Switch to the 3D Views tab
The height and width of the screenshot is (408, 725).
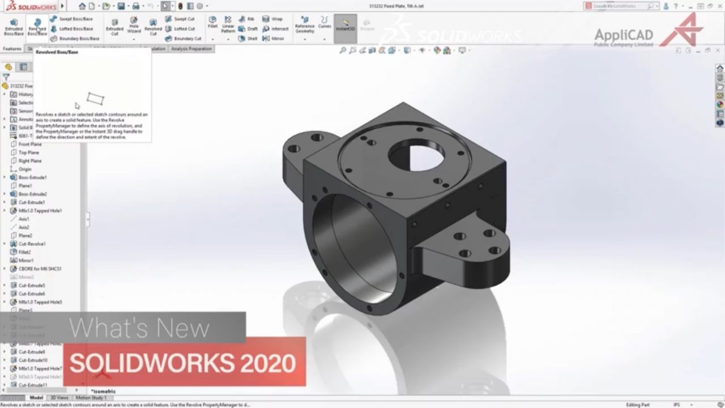pos(58,398)
